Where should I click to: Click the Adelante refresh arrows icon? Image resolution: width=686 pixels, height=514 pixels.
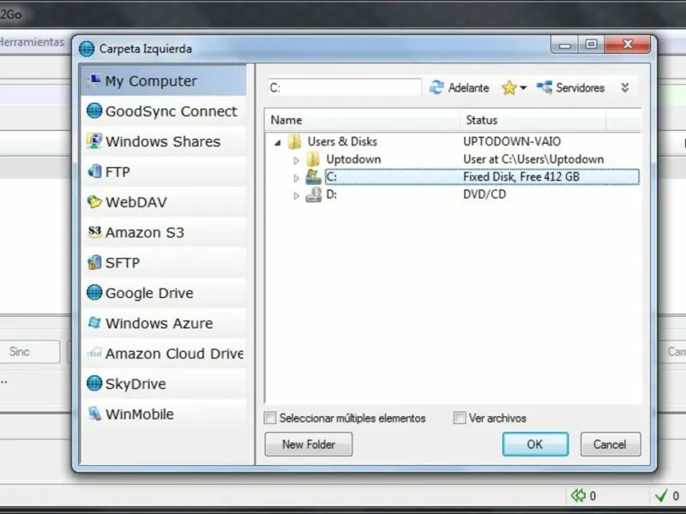(436, 87)
